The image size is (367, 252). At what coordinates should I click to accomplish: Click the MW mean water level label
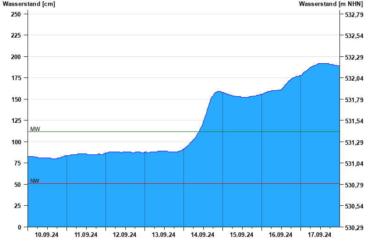coord(35,129)
